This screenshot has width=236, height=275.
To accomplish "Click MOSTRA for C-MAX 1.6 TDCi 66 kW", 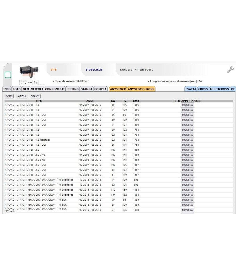I will click(x=187, y=115).
